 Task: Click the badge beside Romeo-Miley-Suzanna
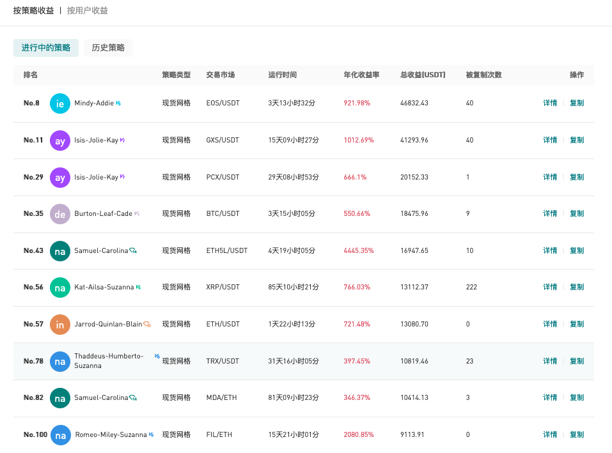[x=151, y=434]
